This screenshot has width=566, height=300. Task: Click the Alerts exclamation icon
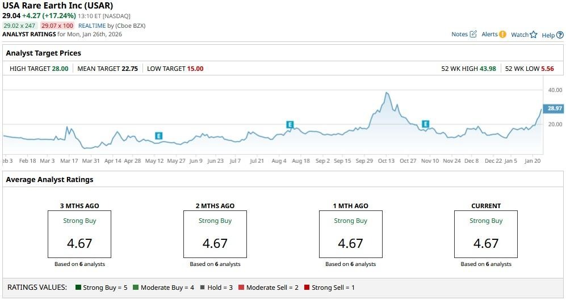point(502,34)
